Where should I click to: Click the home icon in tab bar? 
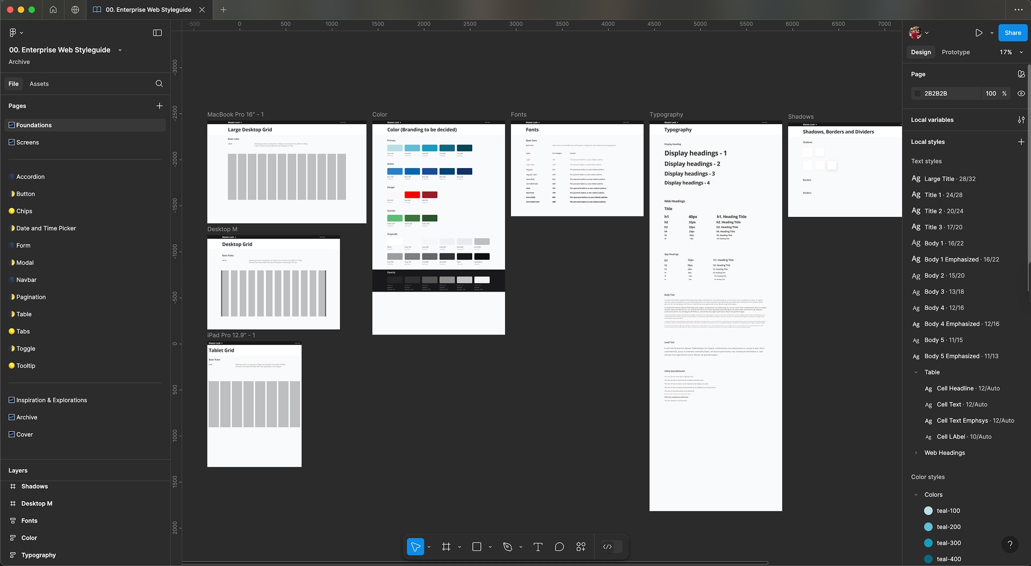[x=53, y=10]
